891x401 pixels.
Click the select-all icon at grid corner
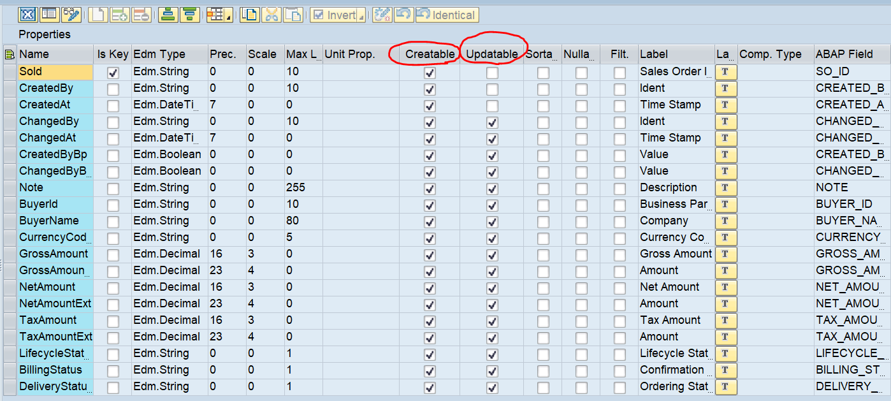tap(10, 55)
